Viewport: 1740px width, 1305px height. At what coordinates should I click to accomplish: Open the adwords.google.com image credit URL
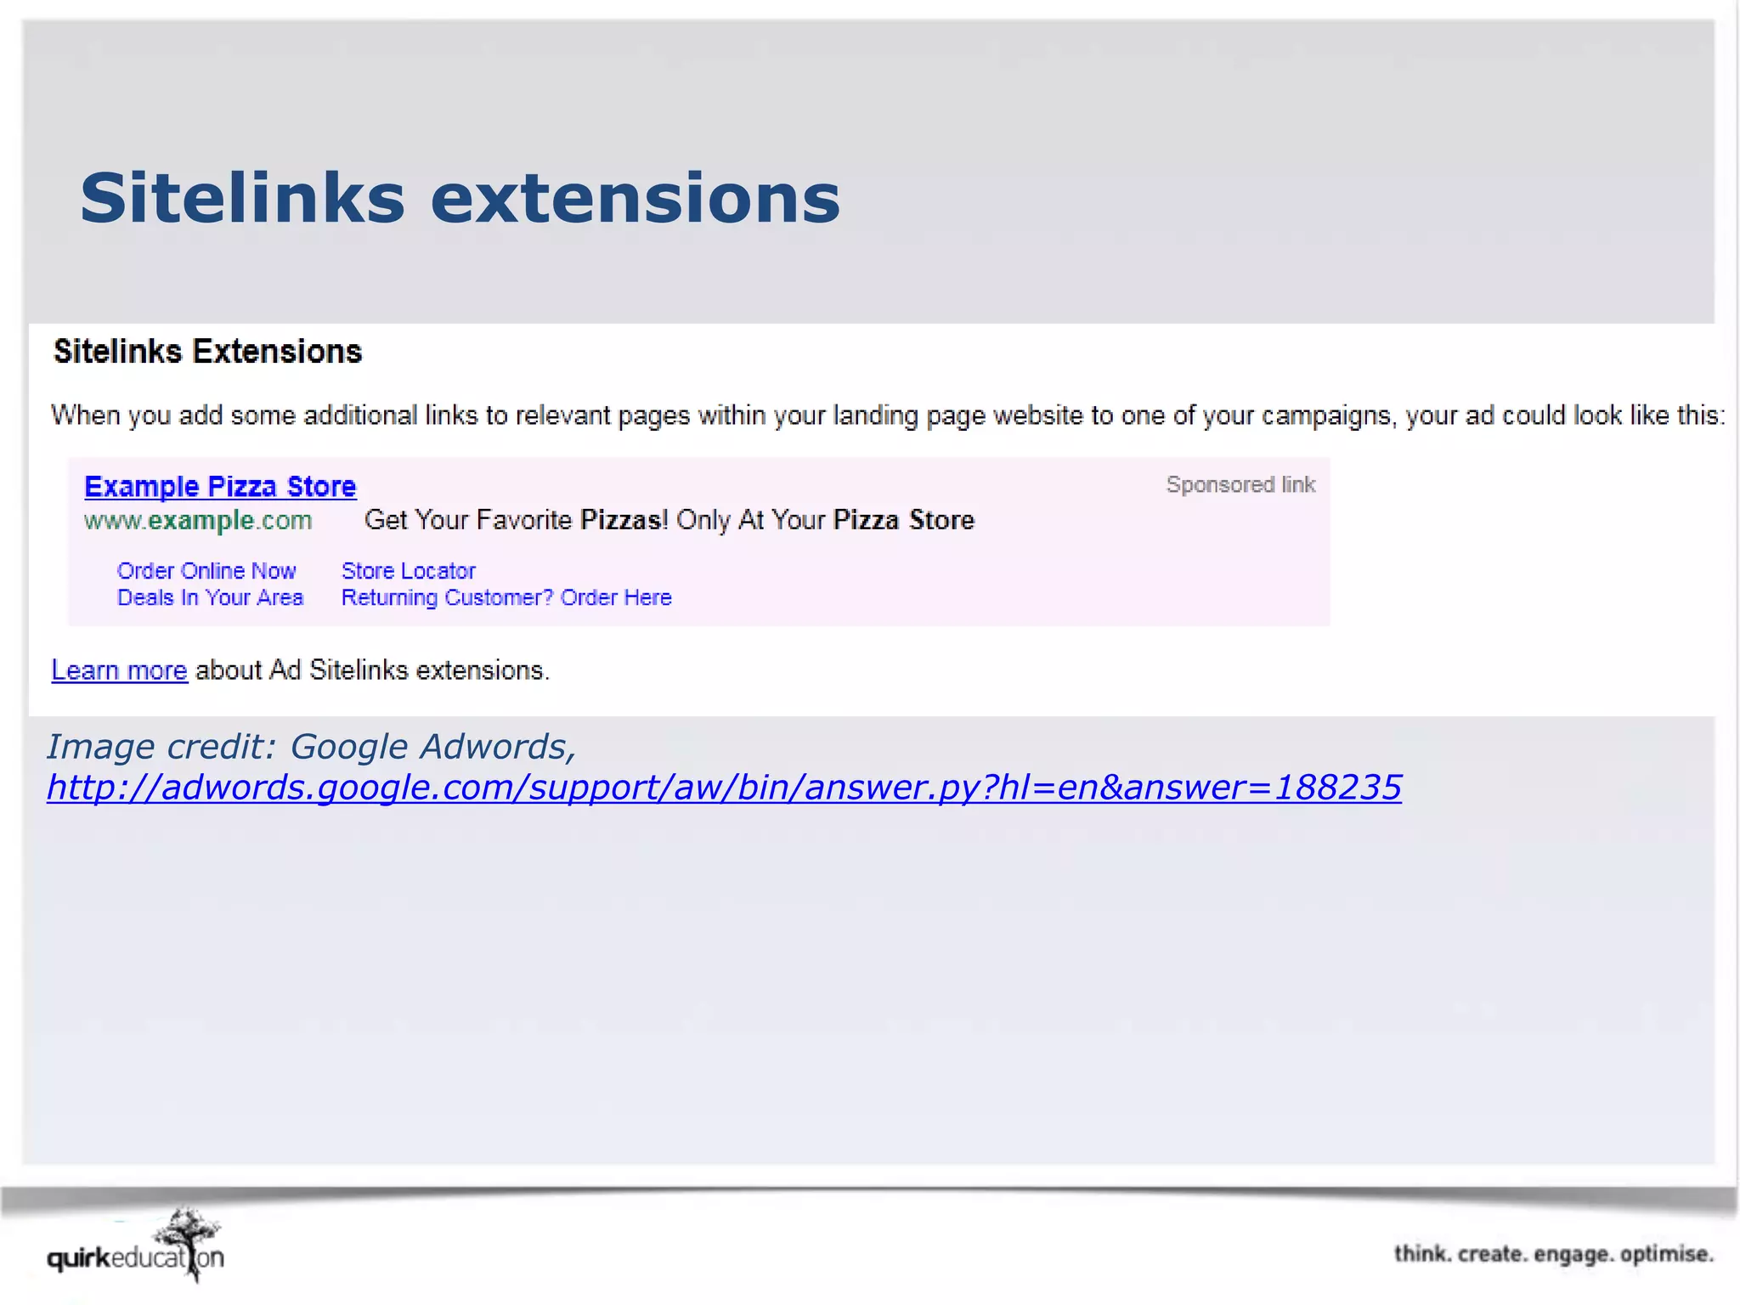[x=724, y=788]
